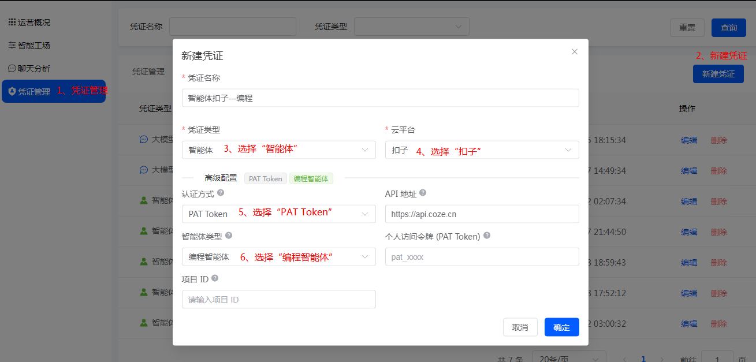The width and height of the screenshot is (756, 362).
Task: Click the 智能工场 sliders icon in sidebar
Action: [x=12, y=46]
